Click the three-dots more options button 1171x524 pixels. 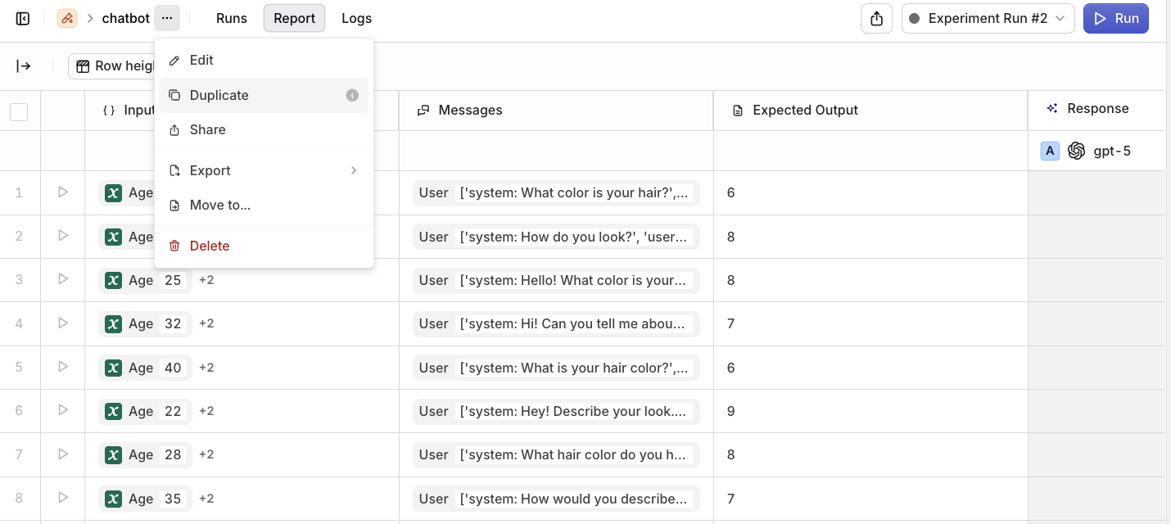(167, 18)
